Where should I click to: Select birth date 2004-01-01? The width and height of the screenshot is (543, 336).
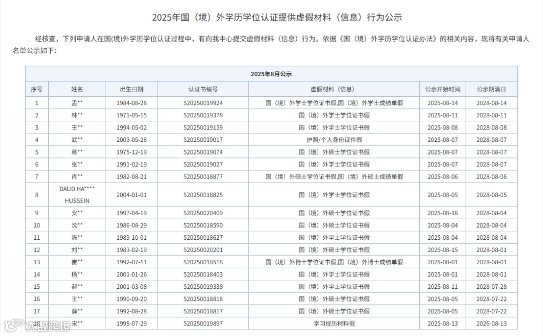(132, 195)
